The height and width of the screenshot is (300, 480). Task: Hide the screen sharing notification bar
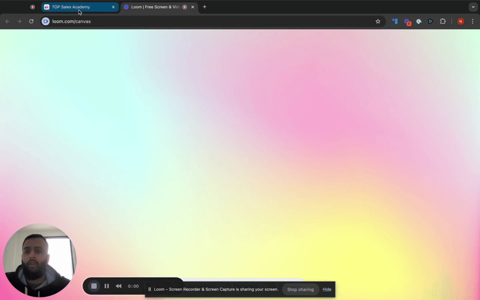pos(327,289)
